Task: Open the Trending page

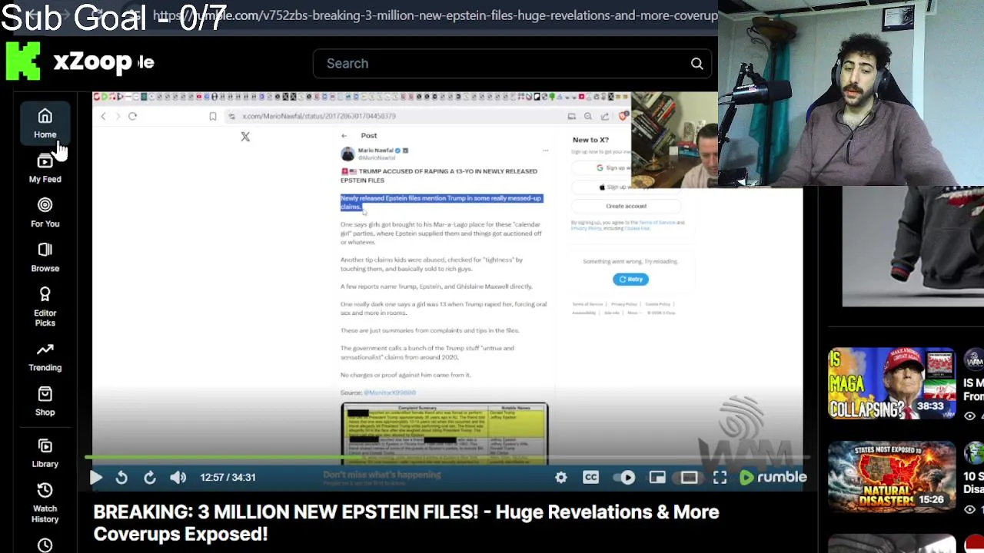Action: tap(45, 357)
